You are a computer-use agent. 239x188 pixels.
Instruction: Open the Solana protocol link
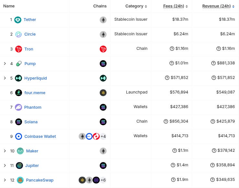(x=31, y=122)
